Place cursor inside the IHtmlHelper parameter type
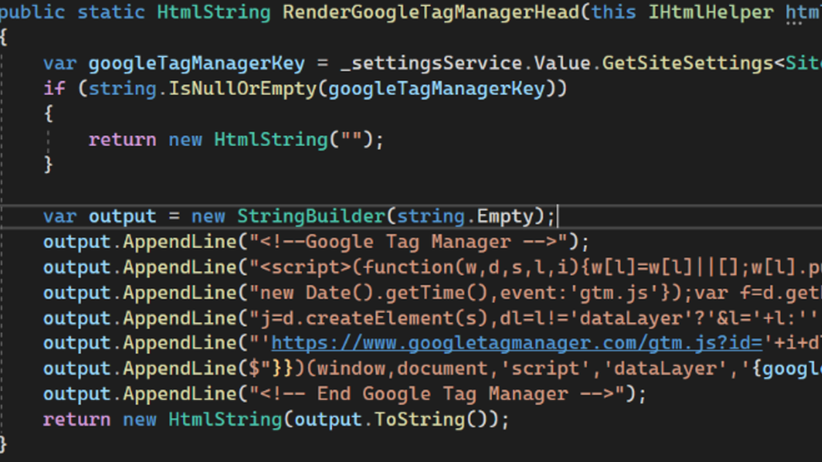 710,12
